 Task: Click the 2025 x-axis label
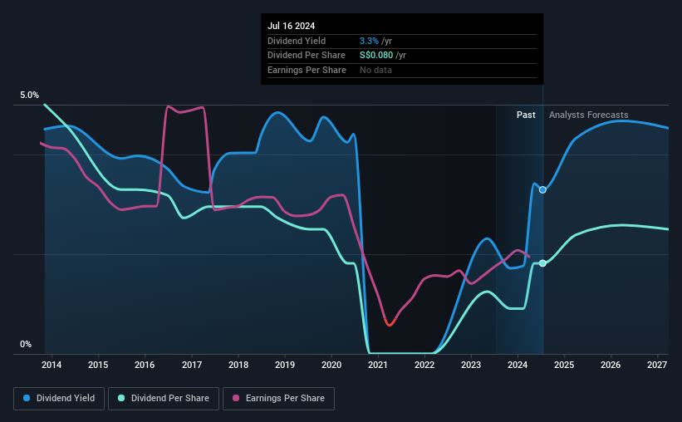tap(564, 365)
